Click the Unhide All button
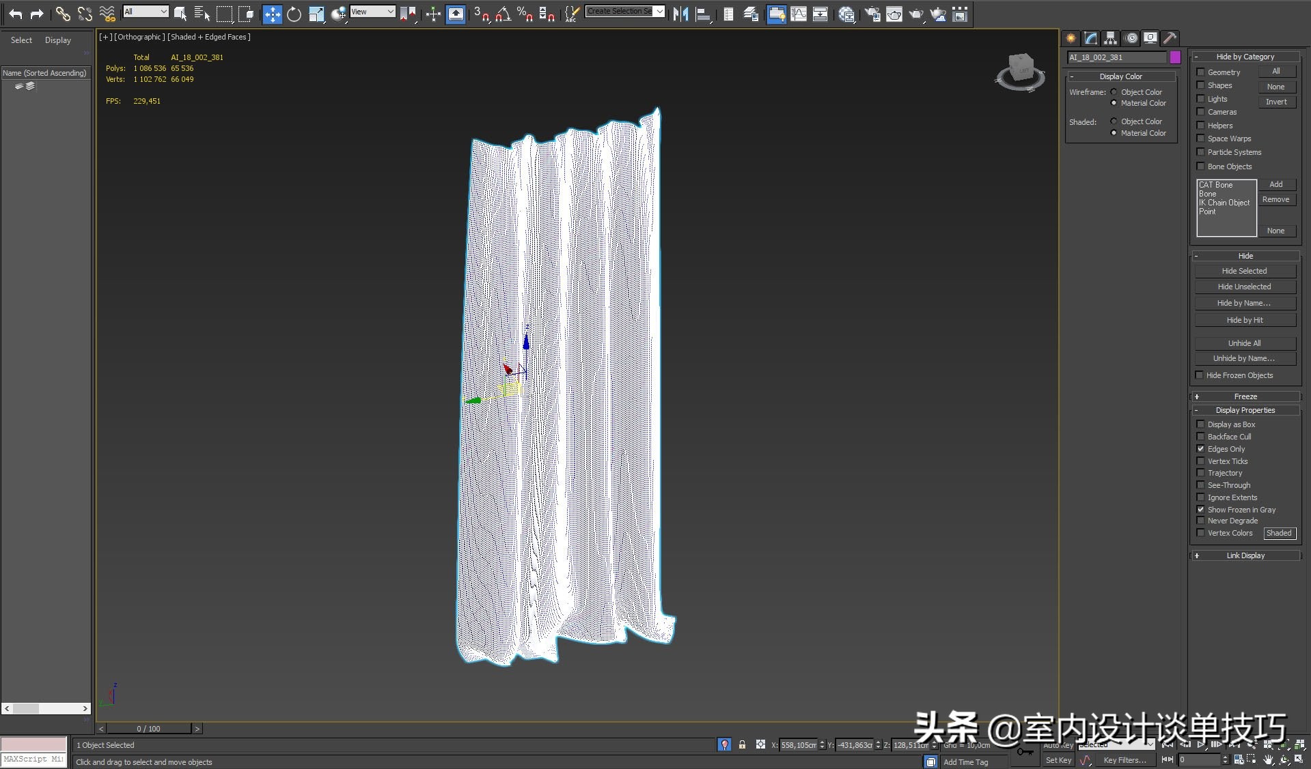The width and height of the screenshot is (1311, 769). 1244,343
